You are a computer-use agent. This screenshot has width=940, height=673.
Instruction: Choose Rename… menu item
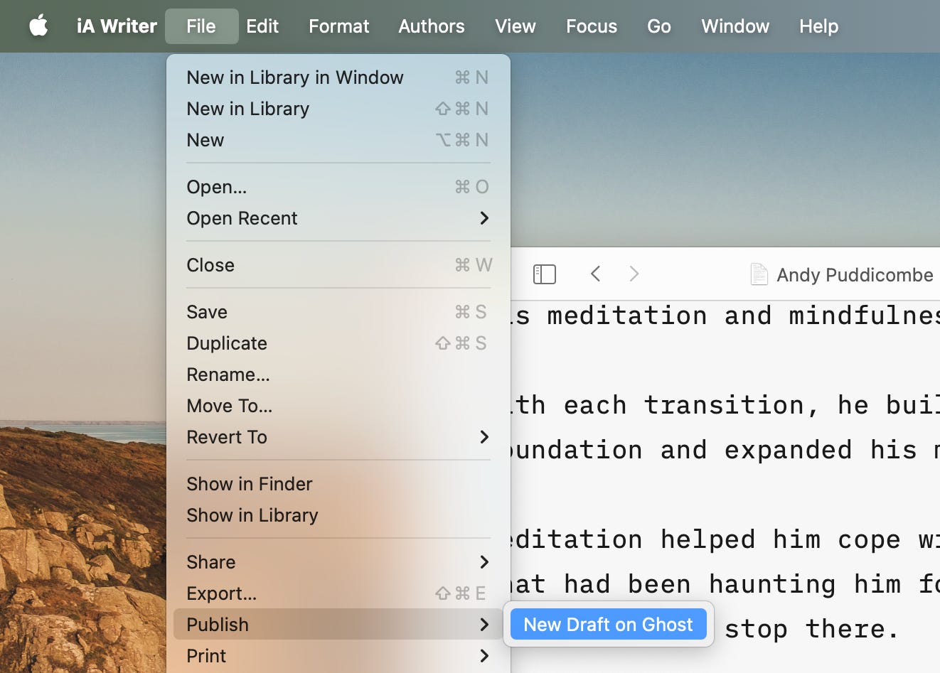338,375
